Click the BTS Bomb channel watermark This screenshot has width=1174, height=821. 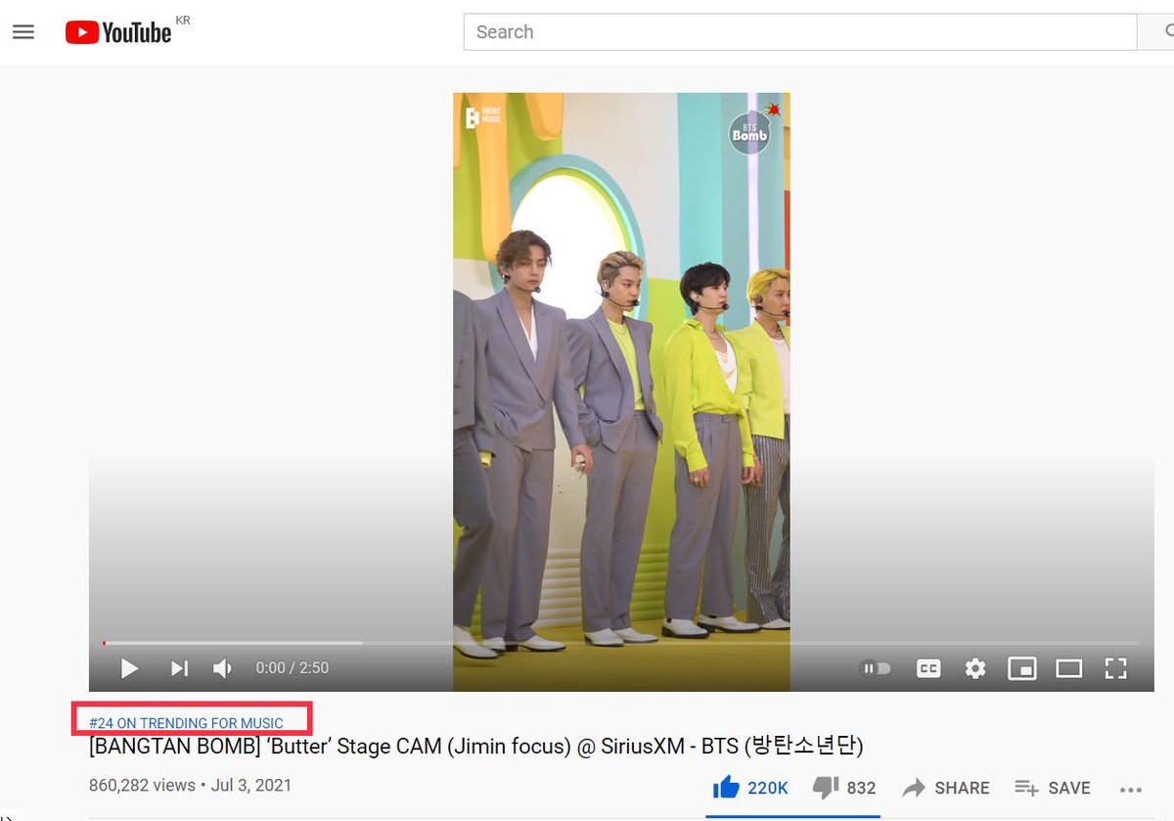[x=753, y=130]
